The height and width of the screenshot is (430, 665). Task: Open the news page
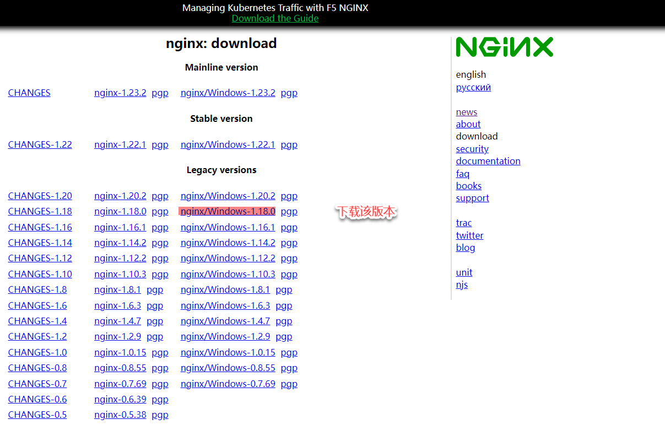click(x=467, y=112)
